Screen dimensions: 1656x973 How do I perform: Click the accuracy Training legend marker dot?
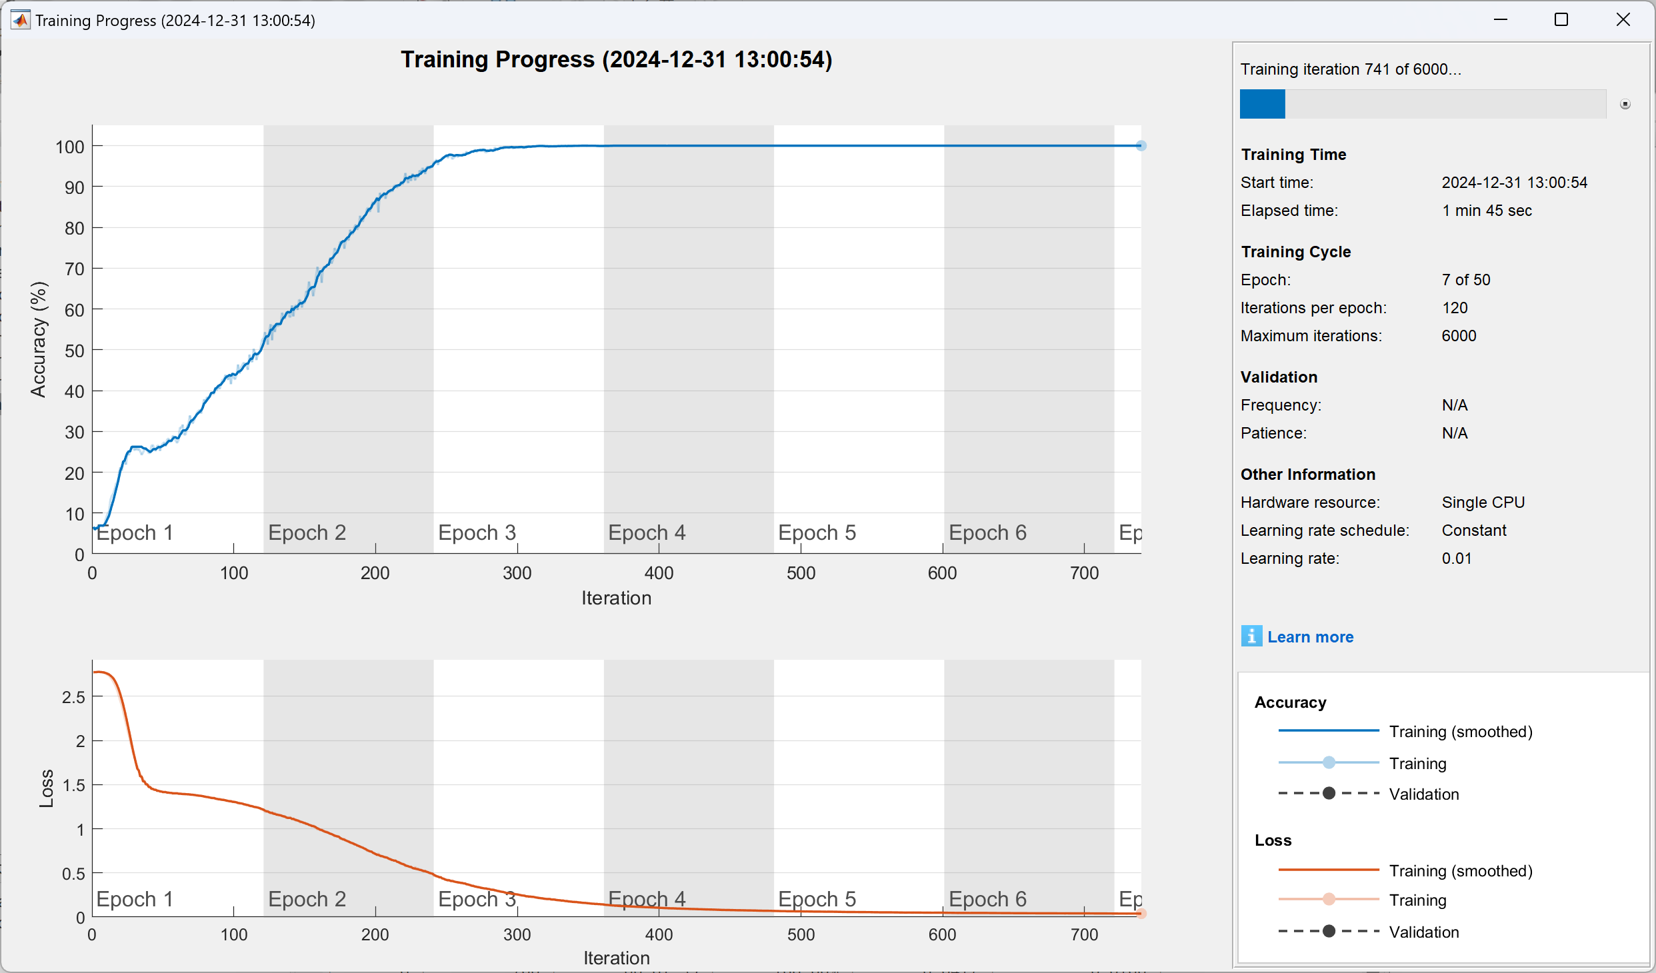[x=1328, y=762]
